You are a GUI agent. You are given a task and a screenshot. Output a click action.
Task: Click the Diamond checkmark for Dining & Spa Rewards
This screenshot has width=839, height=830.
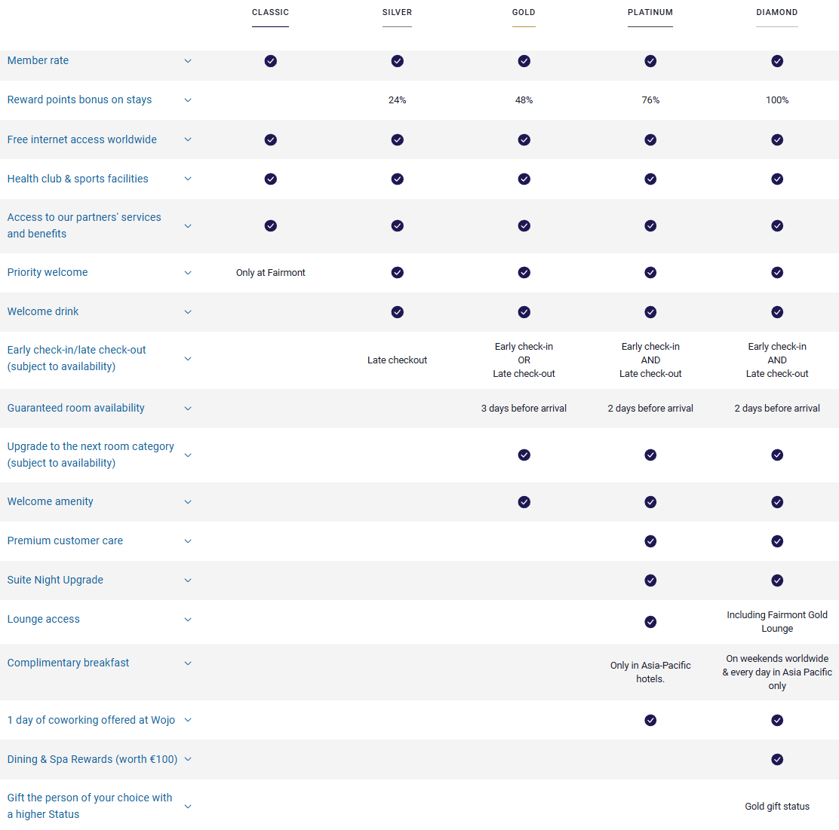(777, 759)
